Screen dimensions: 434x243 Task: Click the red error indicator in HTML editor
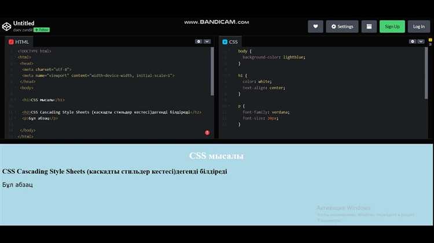(207, 132)
